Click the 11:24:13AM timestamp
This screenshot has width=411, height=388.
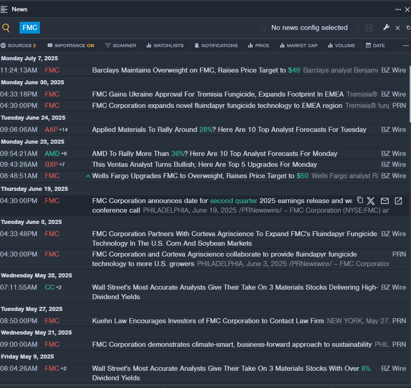click(x=19, y=70)
